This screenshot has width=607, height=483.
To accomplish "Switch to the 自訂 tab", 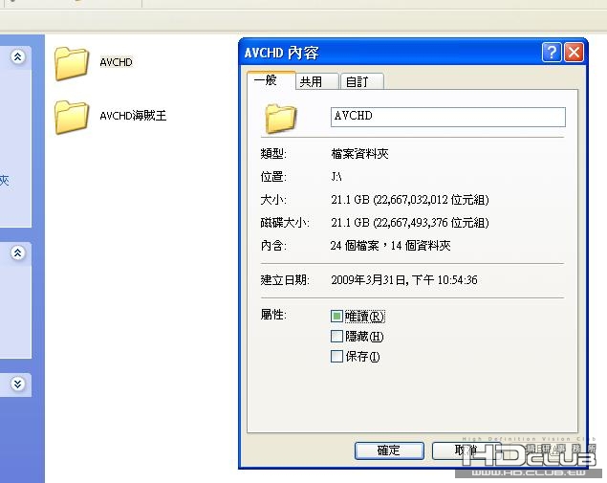I will coord(362,81).
